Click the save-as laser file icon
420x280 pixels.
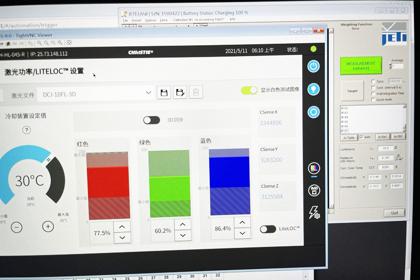pyautogui.click(x=180, y=92)
